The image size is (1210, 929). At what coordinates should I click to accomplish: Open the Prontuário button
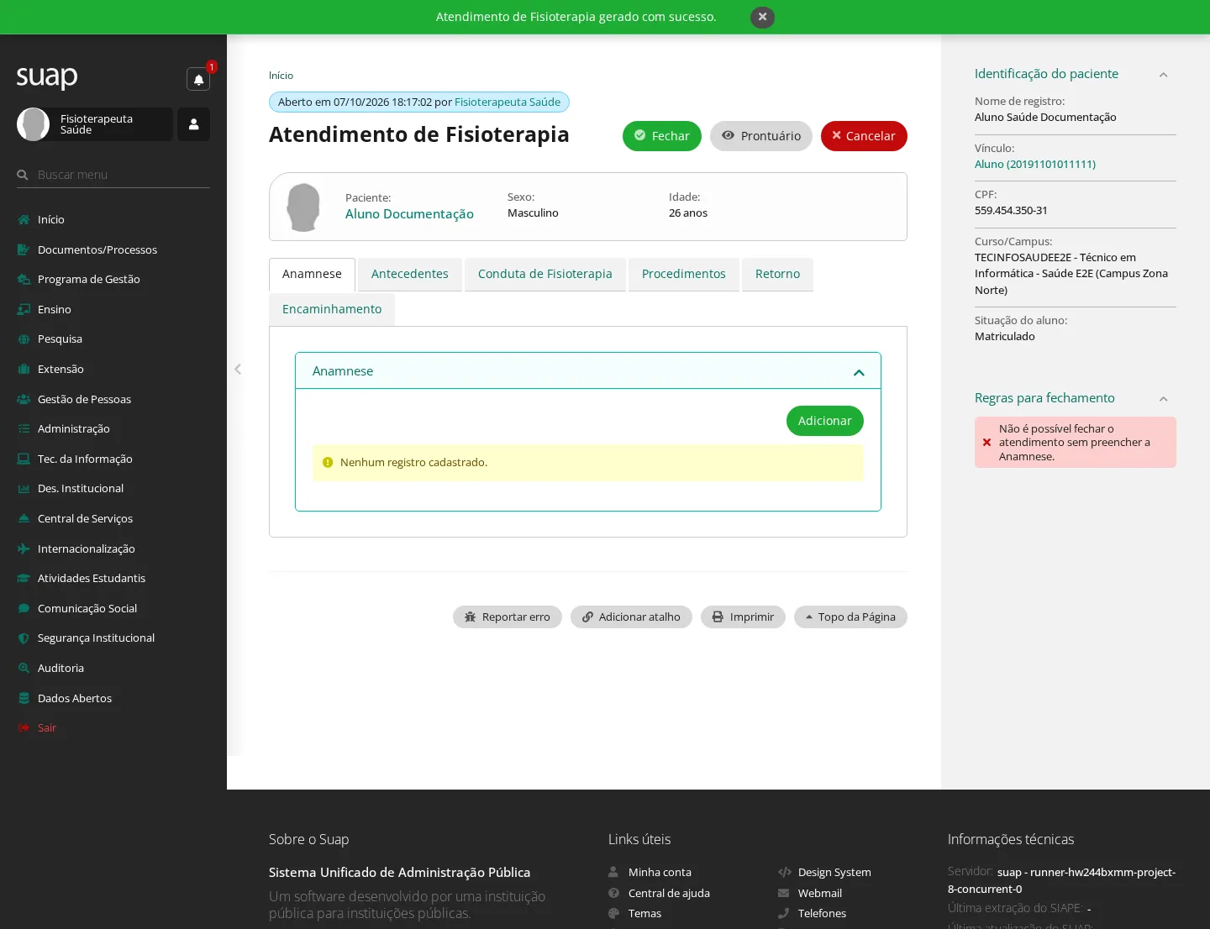(x=761, y=136)
